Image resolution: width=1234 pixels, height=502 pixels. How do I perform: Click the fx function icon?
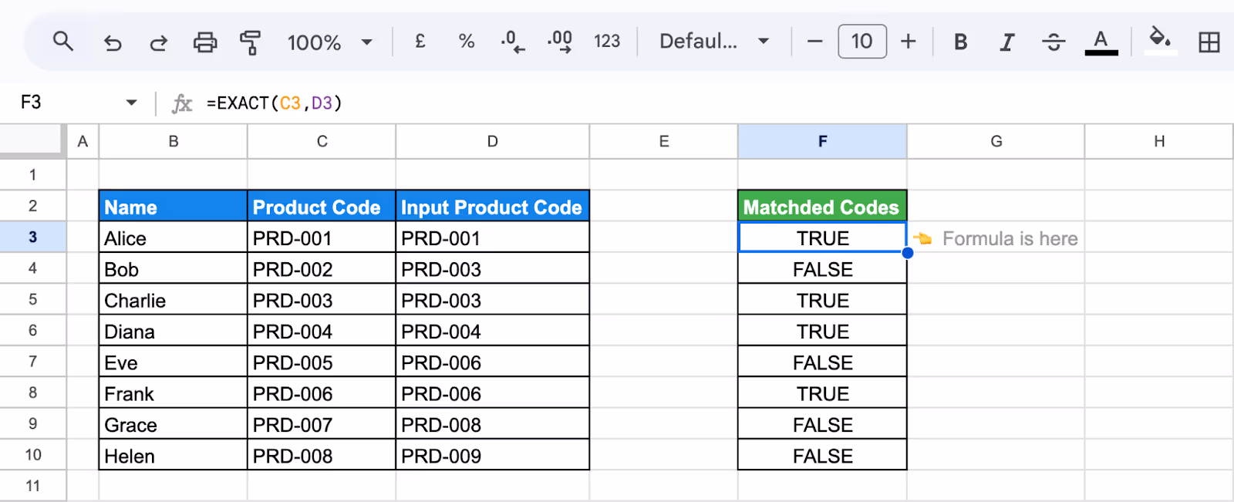182,103
